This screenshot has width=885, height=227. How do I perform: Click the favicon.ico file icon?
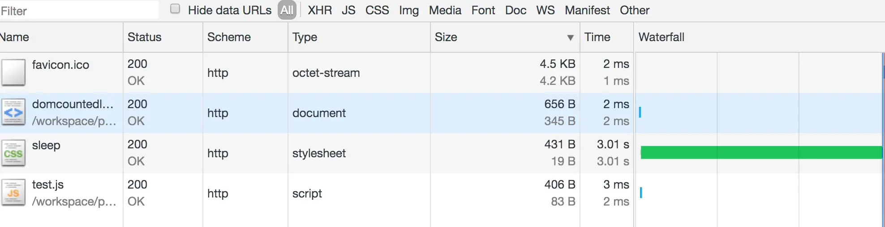tap(13, 72)
